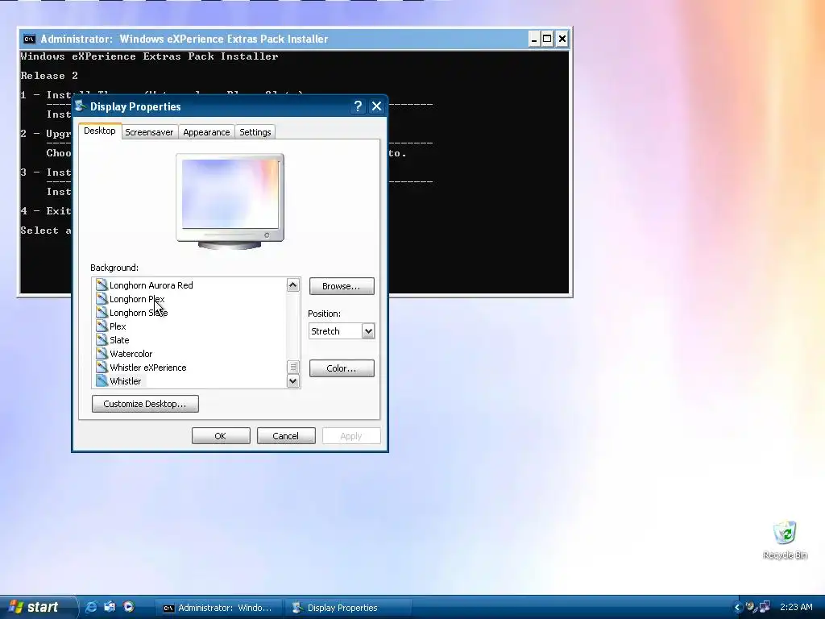Click the Display Properties taskbar button
The image size is (825, 619).
pos(347,608)
